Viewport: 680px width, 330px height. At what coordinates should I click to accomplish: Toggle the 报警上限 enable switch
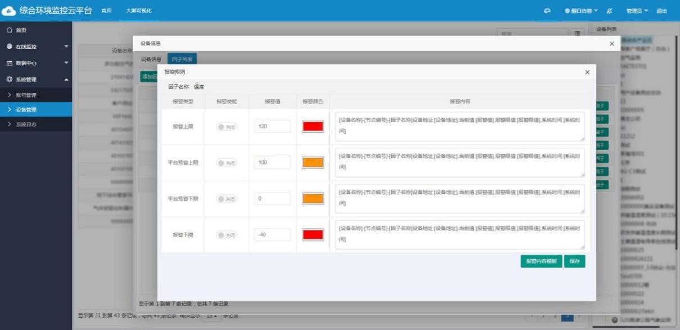[226, 126]
